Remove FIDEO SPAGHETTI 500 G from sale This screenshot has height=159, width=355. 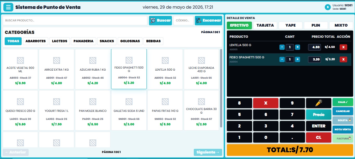[x=343, y=59]
